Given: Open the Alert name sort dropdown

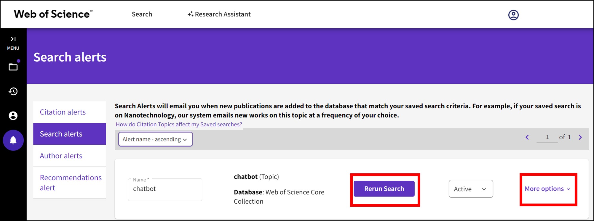Looking at the screenshot, I should point(155,139).
